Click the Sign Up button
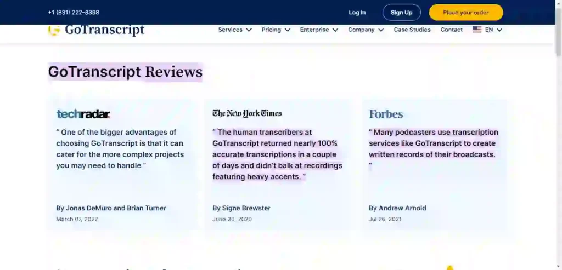This screenshot has width=562, height=270. click(x=401, y=13)
